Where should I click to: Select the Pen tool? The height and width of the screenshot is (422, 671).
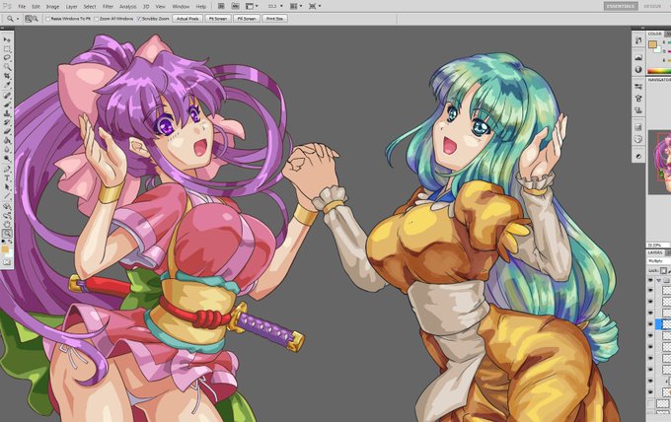click(x=7, y=169)
